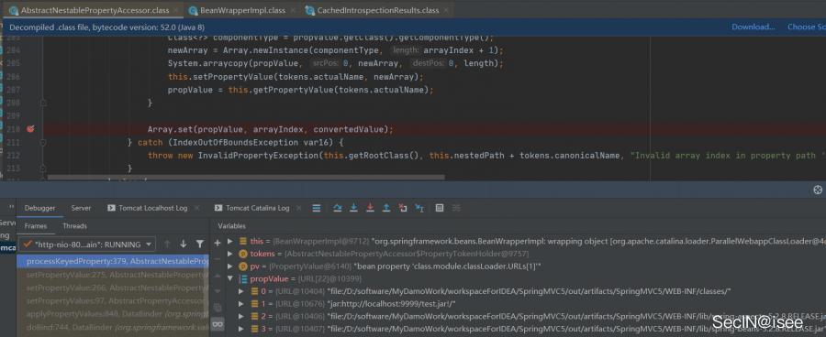Click the Step Over debugger icon

click(x=337, y=208)
